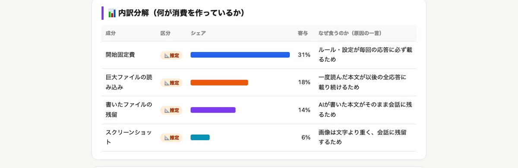Screen dimensions: 518x168
Task: Click the 推定 badge in the 巨大ファイルの読み込み row
Action: pos(171,82)
